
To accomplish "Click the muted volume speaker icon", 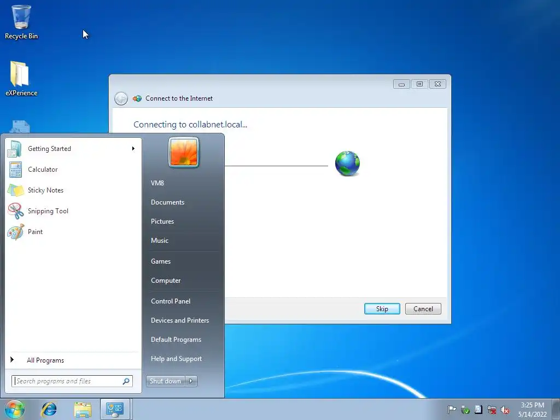I will [x=505, y=410].
